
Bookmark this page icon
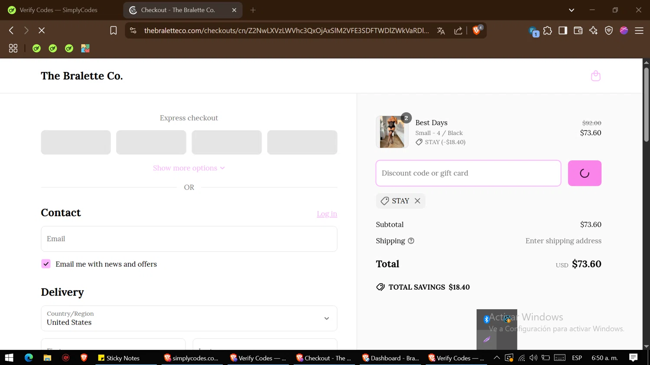113,30
